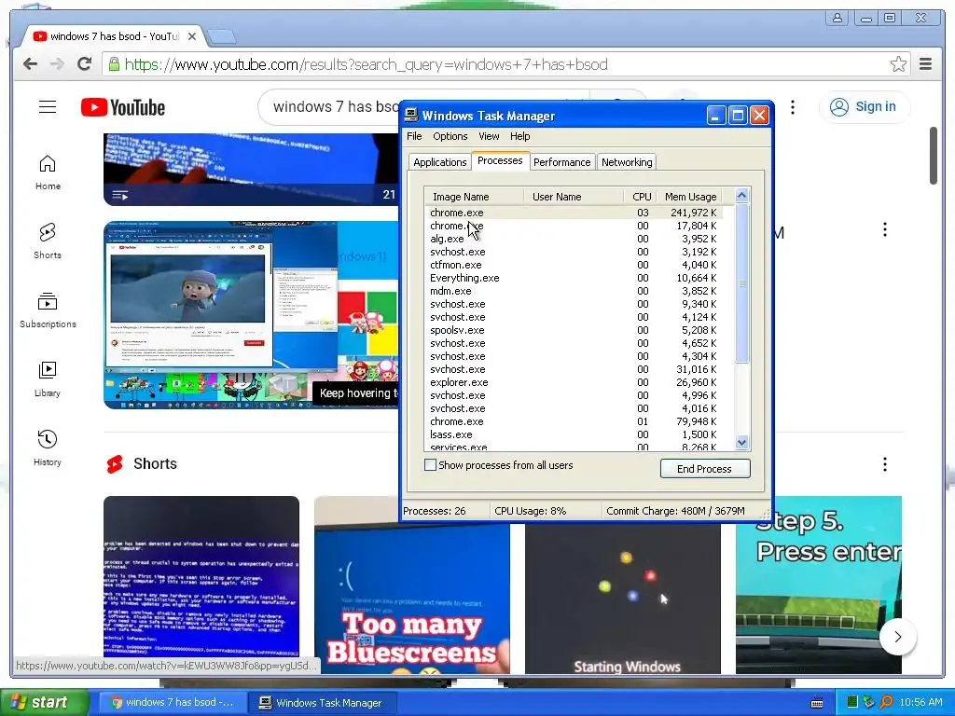Click the Task Manager title bar icon

pyautogui.click(x=411, y=115)
